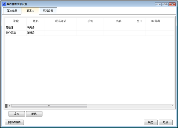Click the 姓名 column header
Screen dimensions: 178x128
[x=36, y=21]
